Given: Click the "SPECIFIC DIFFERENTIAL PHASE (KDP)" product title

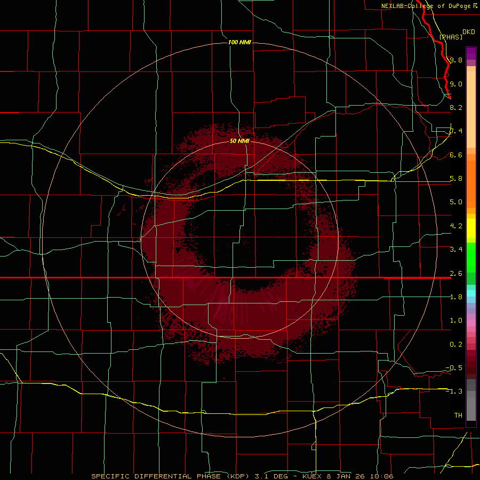Looking at the screenshot, I should 171,476.
